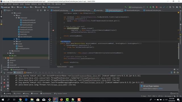Open File Explorer from taskbar
This screenshot has width=182, height=102.
pos(32,99)
